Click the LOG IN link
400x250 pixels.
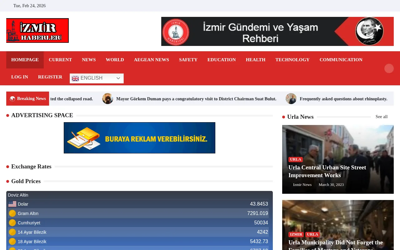pyautogui.click(x=19, y=77)
